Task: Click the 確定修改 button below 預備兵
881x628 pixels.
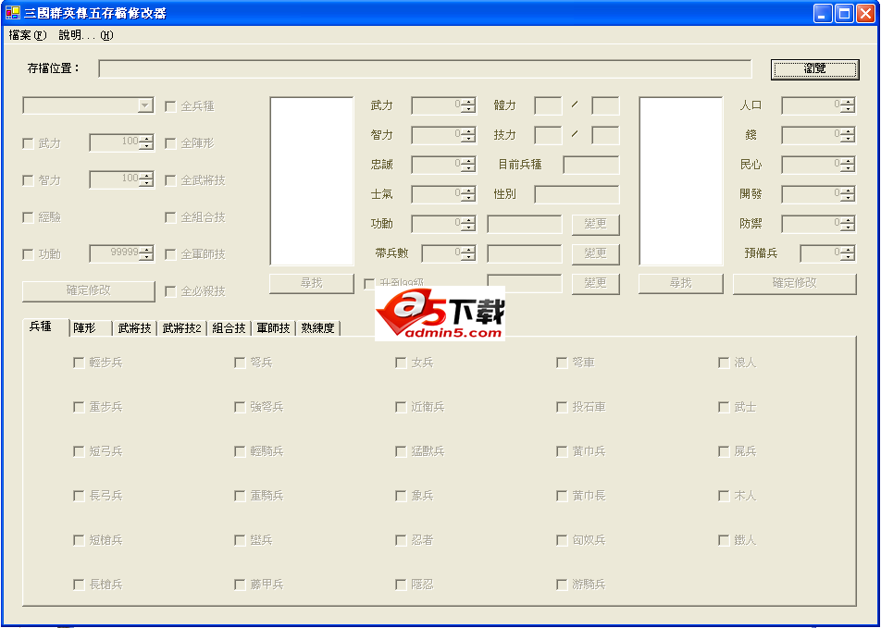Action: 794,283
